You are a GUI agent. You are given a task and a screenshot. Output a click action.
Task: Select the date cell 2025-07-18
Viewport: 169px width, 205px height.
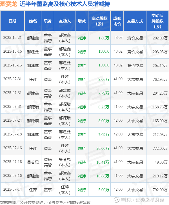click(12, 134)
